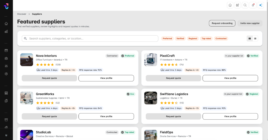This screenshot has height=140, width=268.
Task: Click the Suppliers breadcrumb
Action: pyautogui.click(x=37, y=14)
